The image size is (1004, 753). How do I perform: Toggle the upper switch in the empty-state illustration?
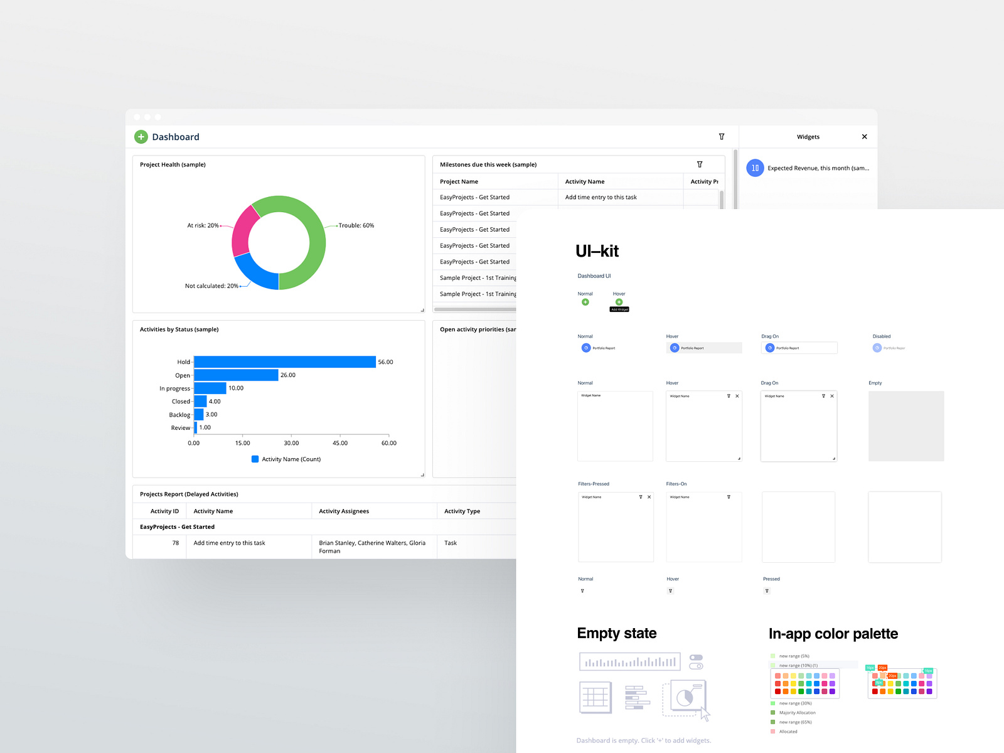697,658
